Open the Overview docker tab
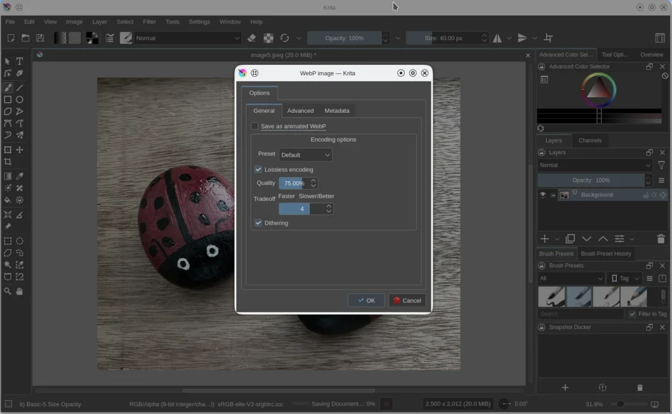 pyautogui.click(x=652, y=54)
